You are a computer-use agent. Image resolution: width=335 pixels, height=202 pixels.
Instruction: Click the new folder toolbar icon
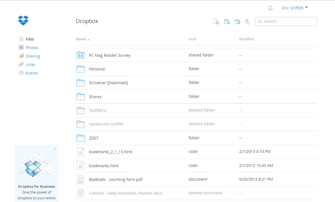coord(227,22)
